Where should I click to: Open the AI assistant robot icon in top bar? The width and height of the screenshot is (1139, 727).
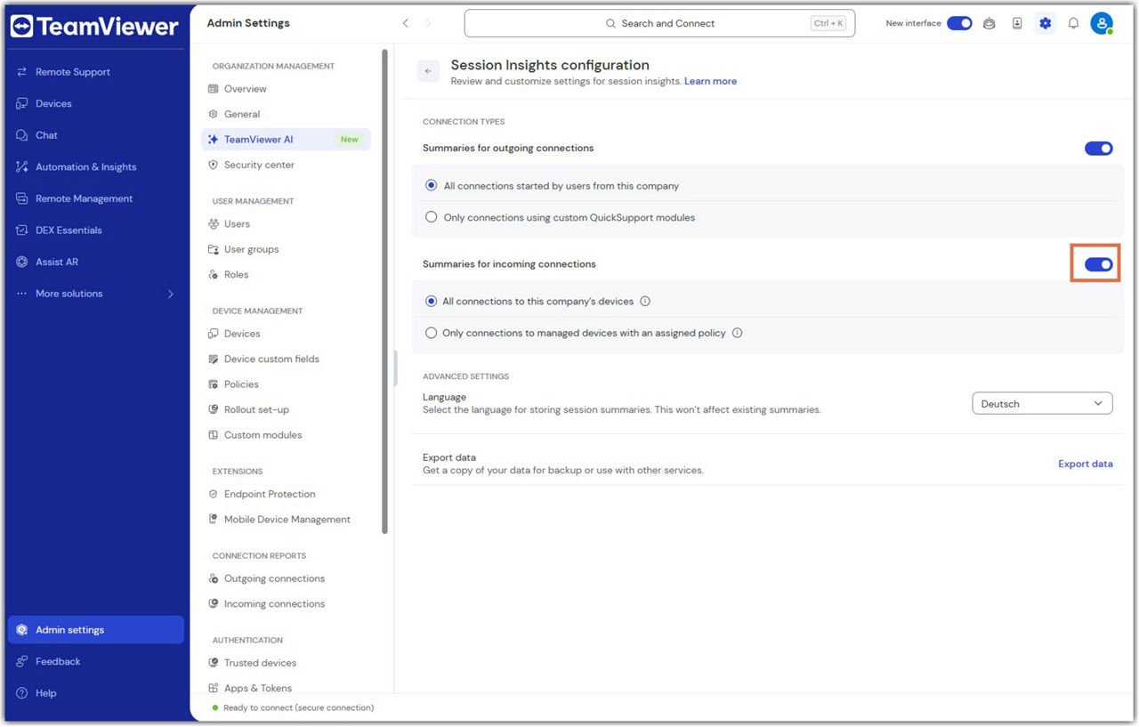click(989, 24)
